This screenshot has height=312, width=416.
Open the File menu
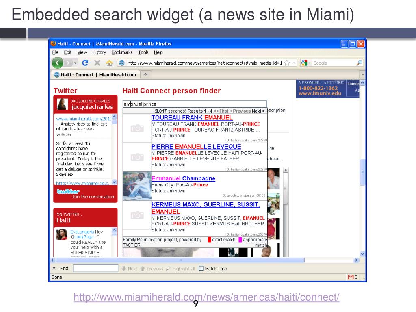pyautogui.click(x=55, y=52)
